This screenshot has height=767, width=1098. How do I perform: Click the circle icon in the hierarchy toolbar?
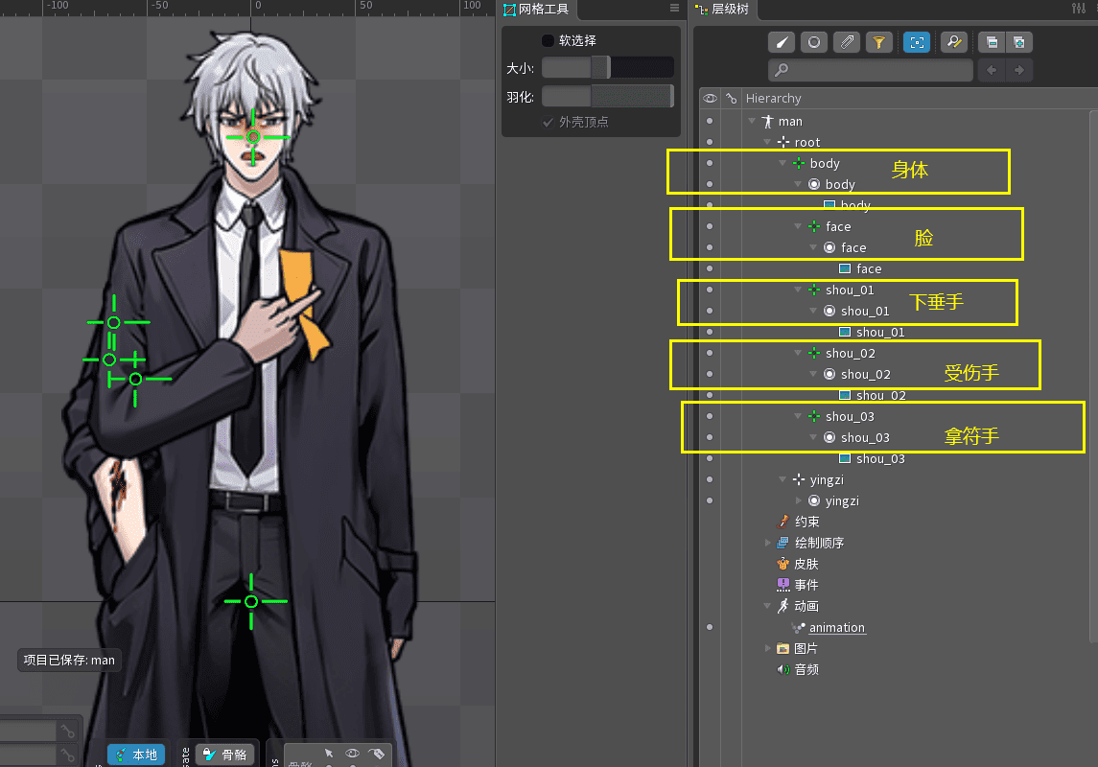point(814,42)
